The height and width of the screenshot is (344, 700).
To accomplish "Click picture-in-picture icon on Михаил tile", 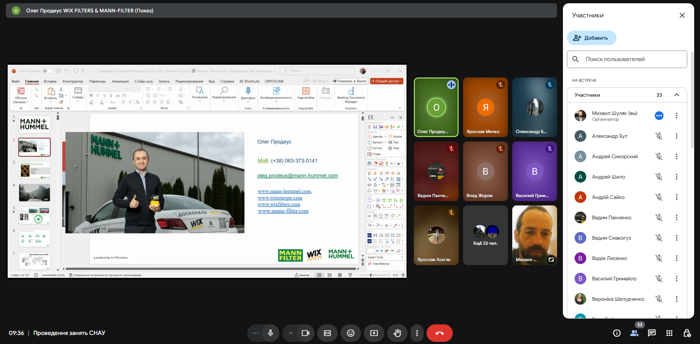I will pos(551,260).
